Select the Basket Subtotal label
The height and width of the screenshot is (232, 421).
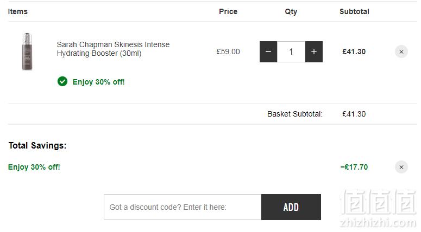[295, 114]
